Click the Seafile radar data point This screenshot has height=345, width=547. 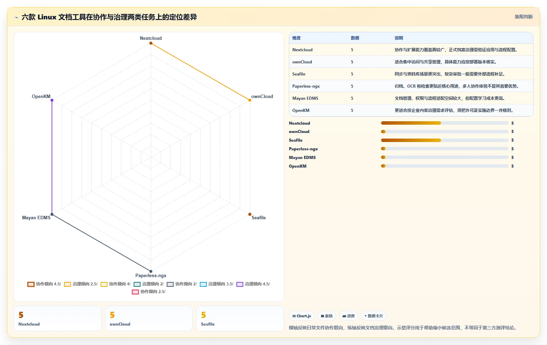pos(250,214)
